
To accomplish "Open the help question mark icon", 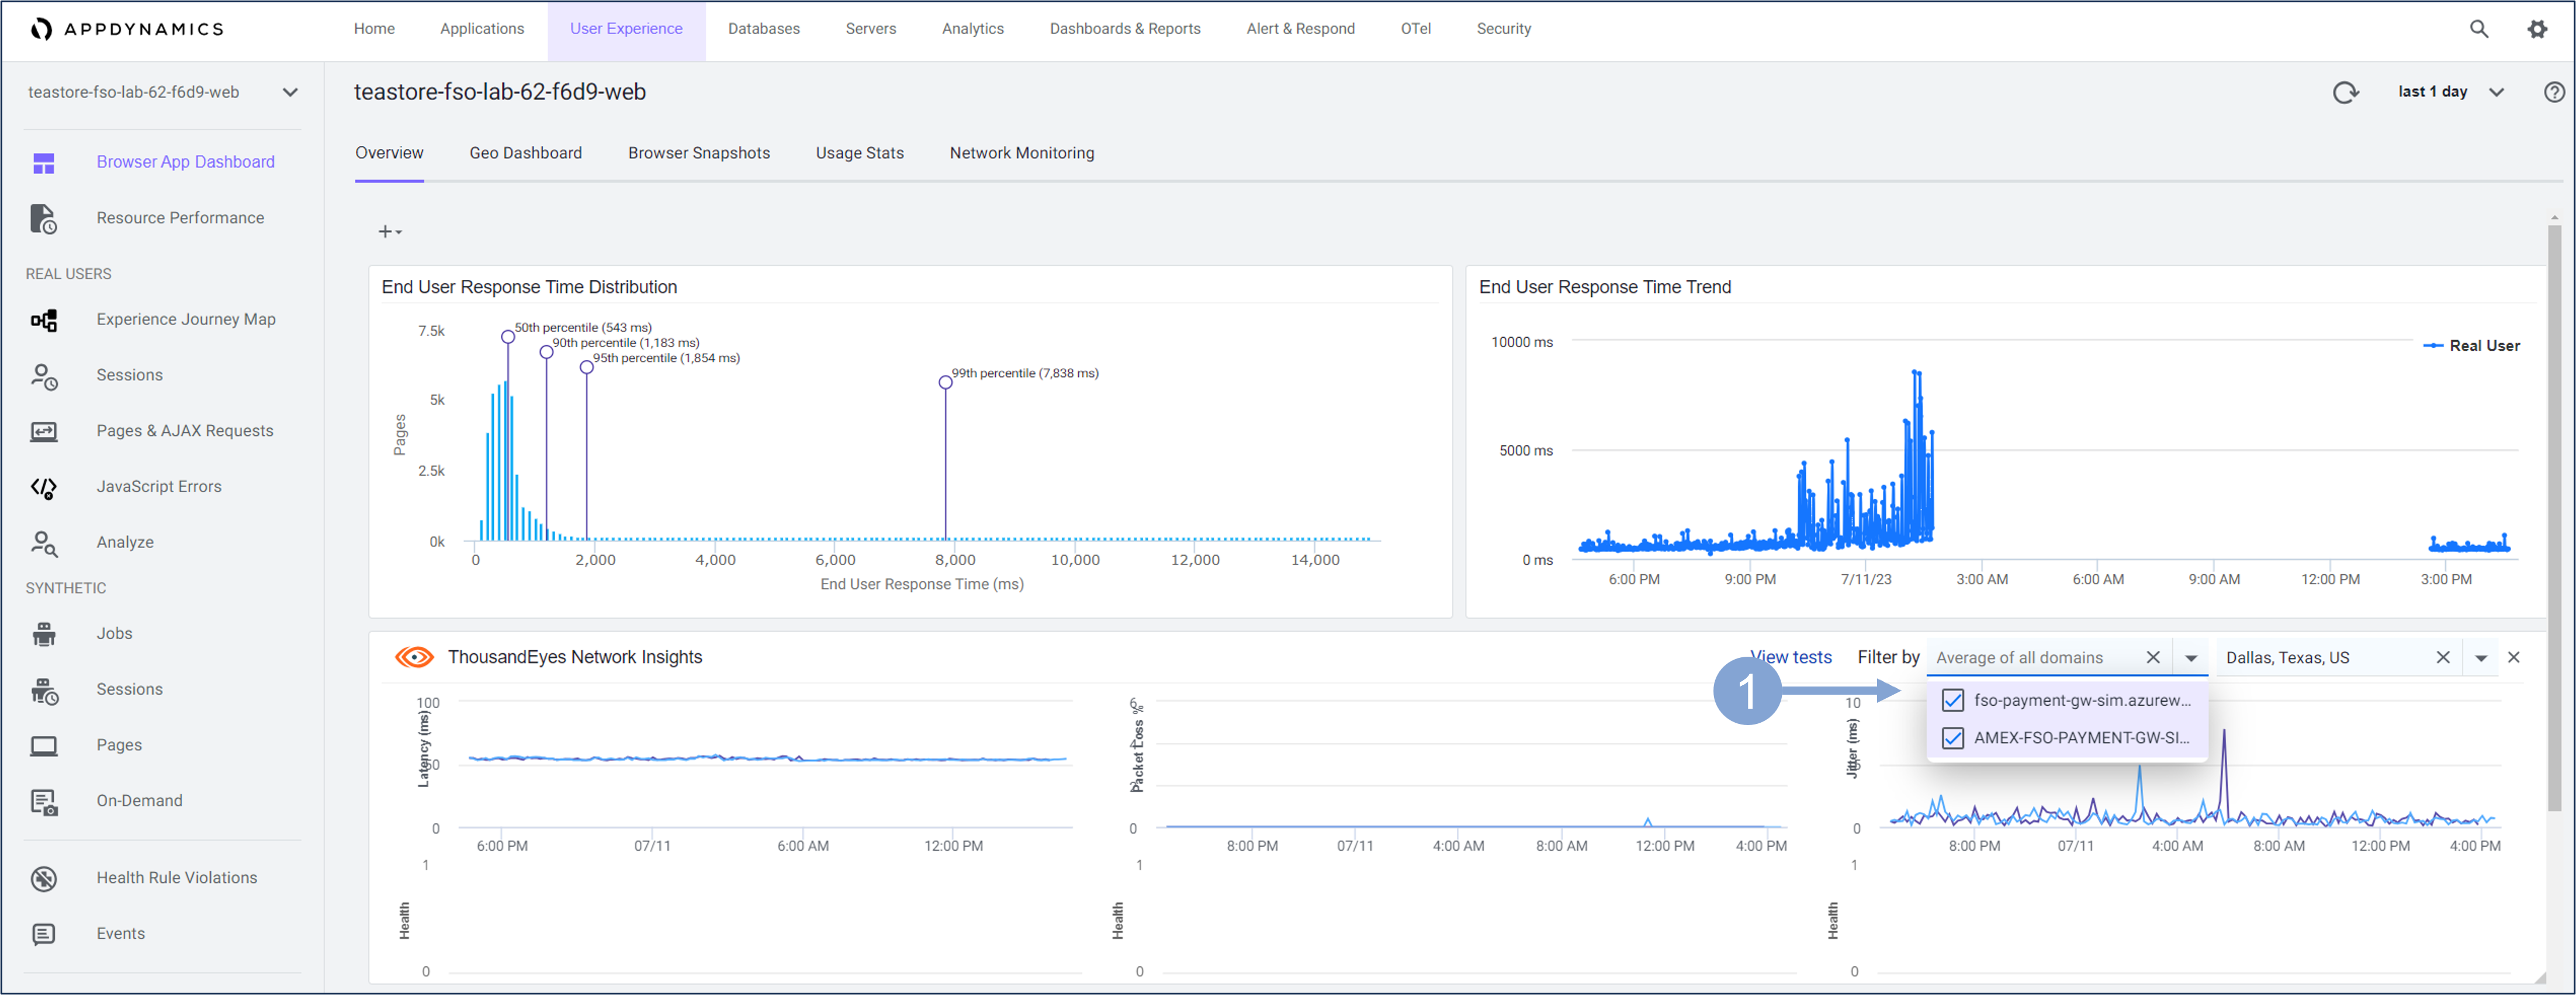I will click(x=2553, y=92).
